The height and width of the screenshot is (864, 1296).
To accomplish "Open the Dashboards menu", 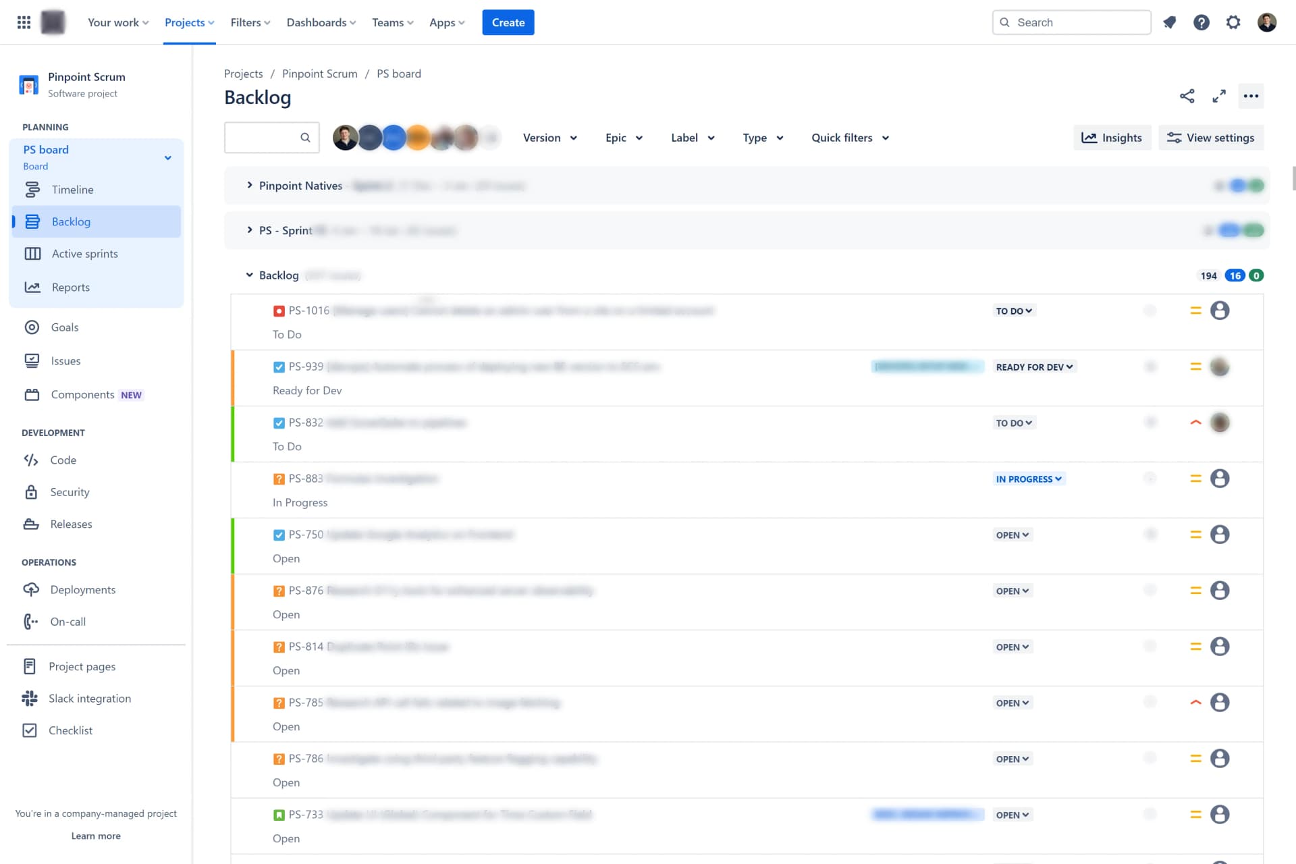I will (321, 22).
